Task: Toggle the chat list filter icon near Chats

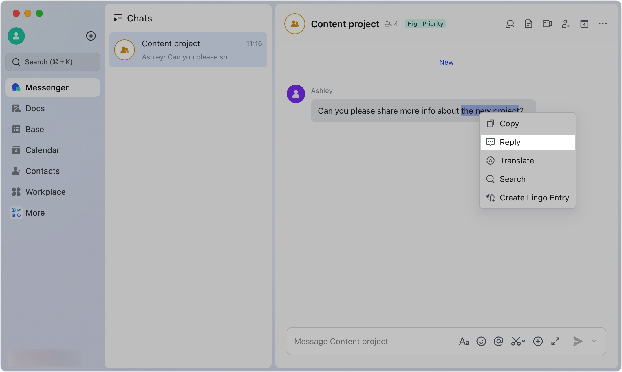Action: click(118, 18)
